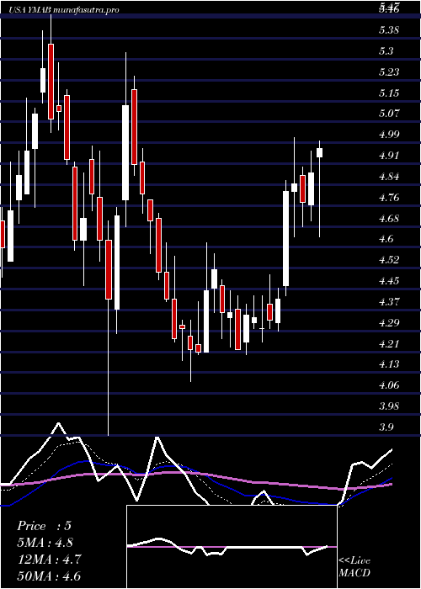
Task: Click the 3.98 price axis label
Action: point(389,406)
